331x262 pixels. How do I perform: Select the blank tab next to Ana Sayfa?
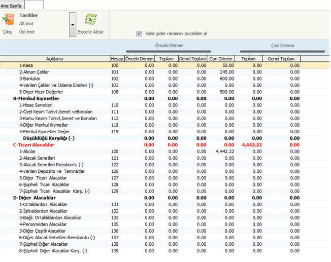click(34, 5)
